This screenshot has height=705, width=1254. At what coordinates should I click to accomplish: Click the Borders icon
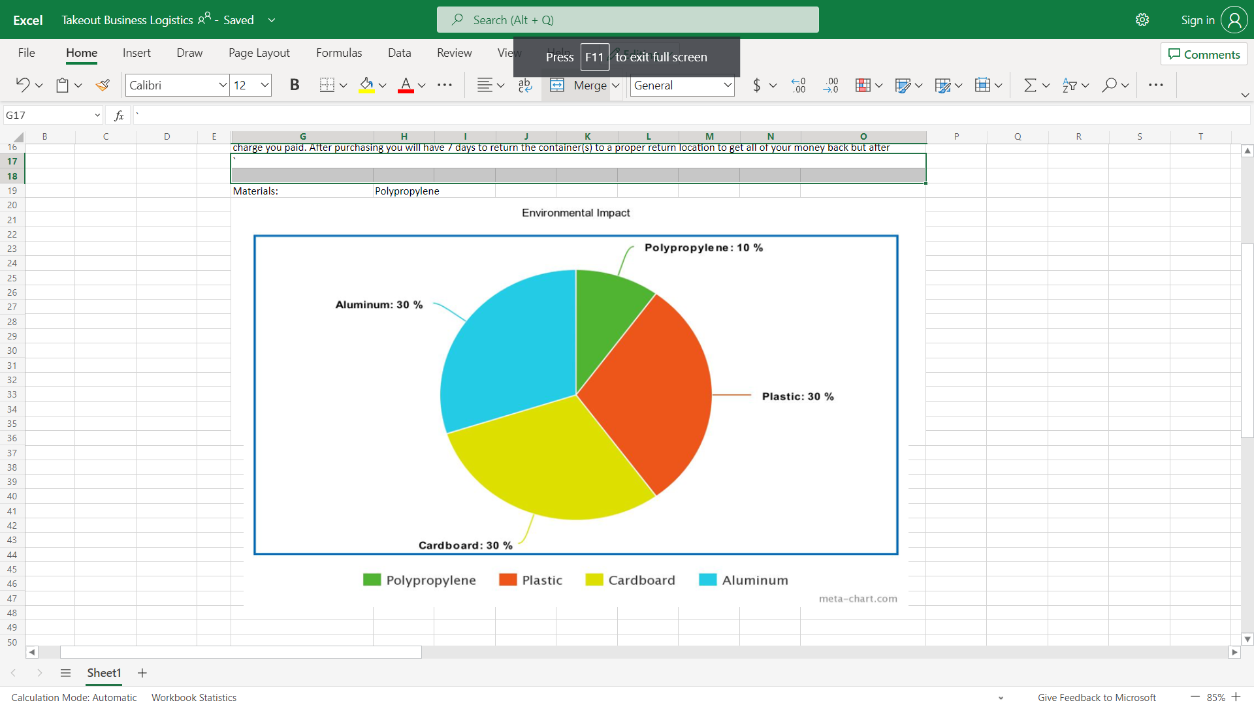point(327,85)
